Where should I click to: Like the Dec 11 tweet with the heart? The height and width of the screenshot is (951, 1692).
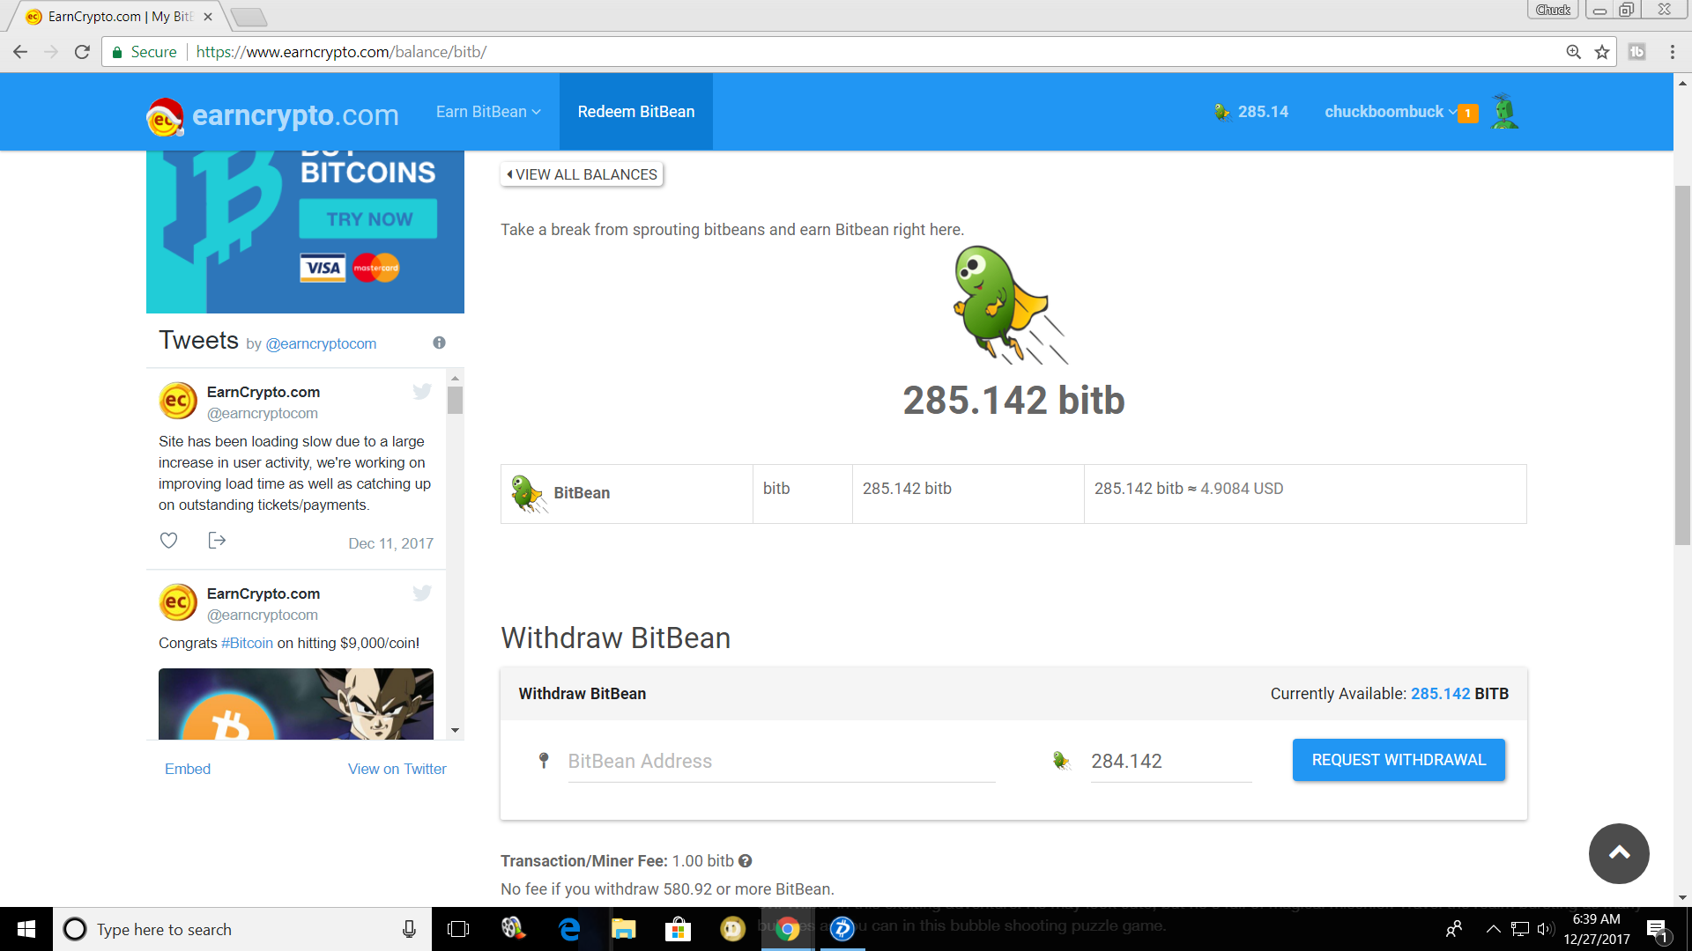pos(168,540)
